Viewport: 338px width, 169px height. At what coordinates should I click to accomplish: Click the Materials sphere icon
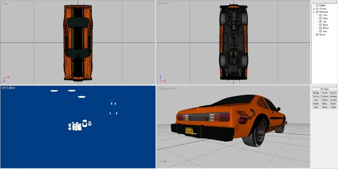point(317,12)
